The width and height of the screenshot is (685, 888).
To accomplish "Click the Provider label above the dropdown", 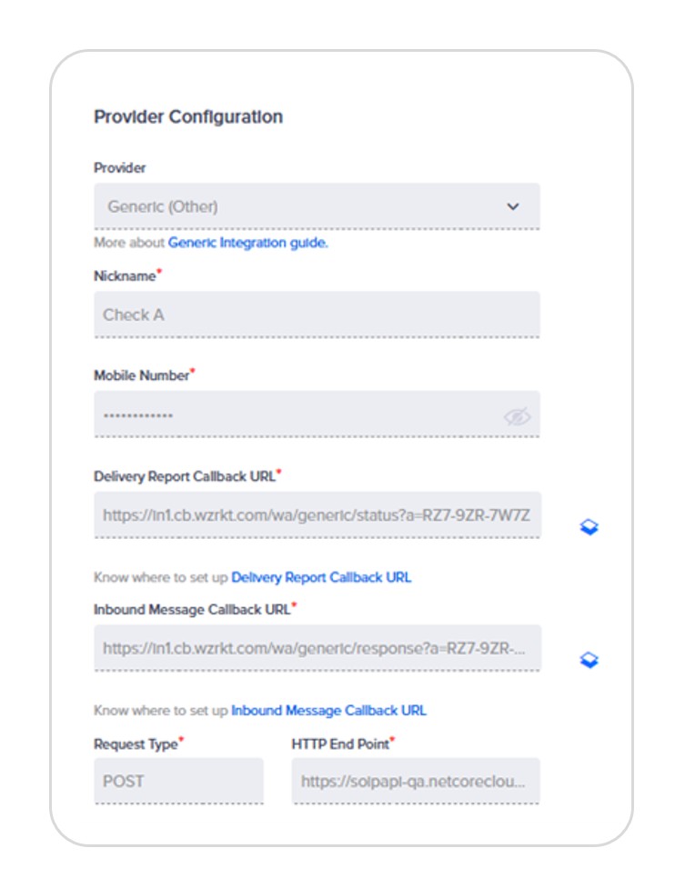I will (x=120, y=167).
